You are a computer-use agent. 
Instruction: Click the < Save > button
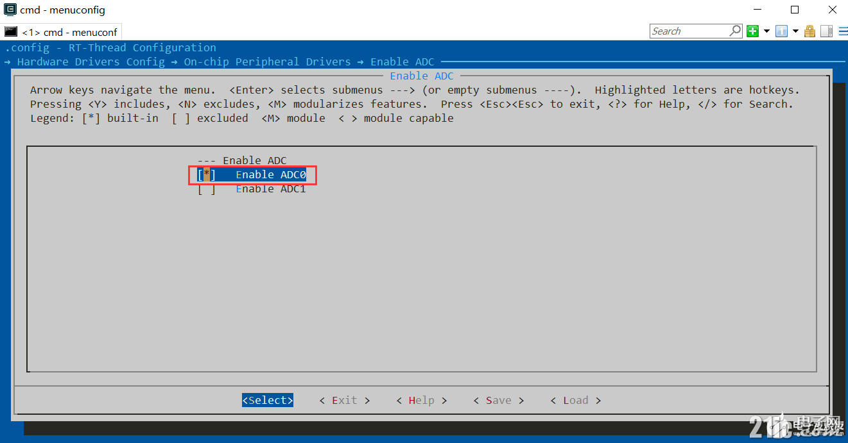(499, 400)
